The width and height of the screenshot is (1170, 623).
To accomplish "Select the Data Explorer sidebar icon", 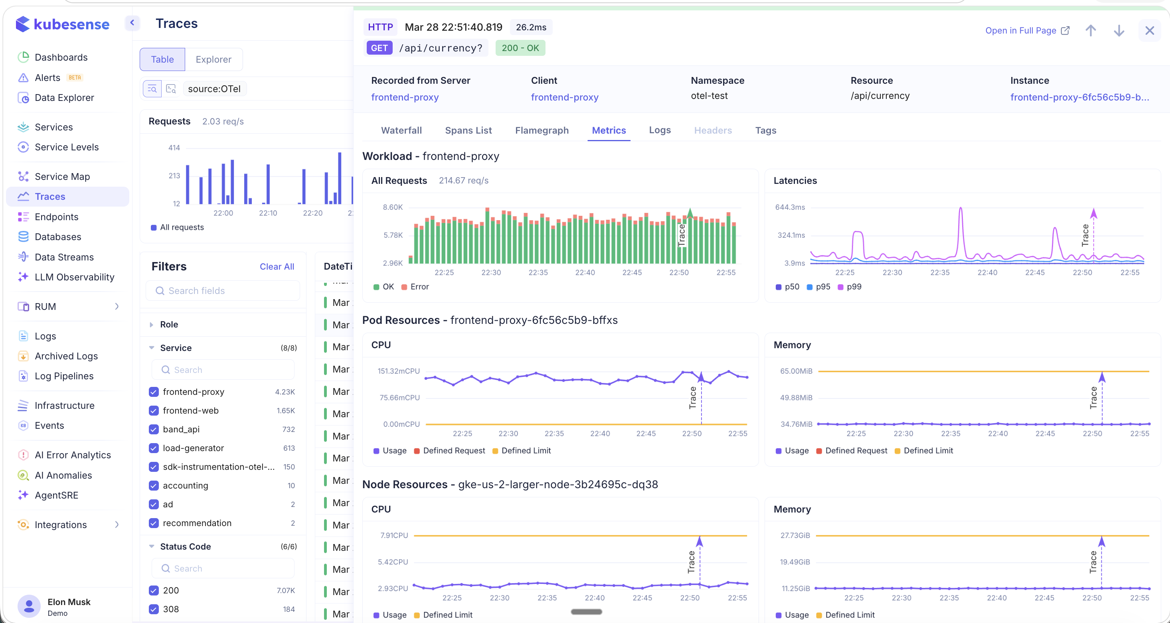I will pos(24,98).
